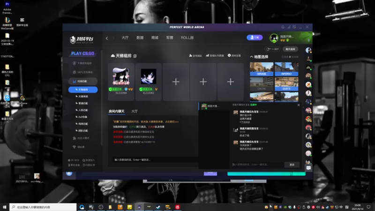Click the 快速加入 link at sidebar bottom
Viewport: 375px width, 211px height.
(89, 160)
